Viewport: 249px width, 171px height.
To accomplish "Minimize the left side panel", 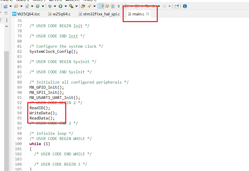I will 1,13.
